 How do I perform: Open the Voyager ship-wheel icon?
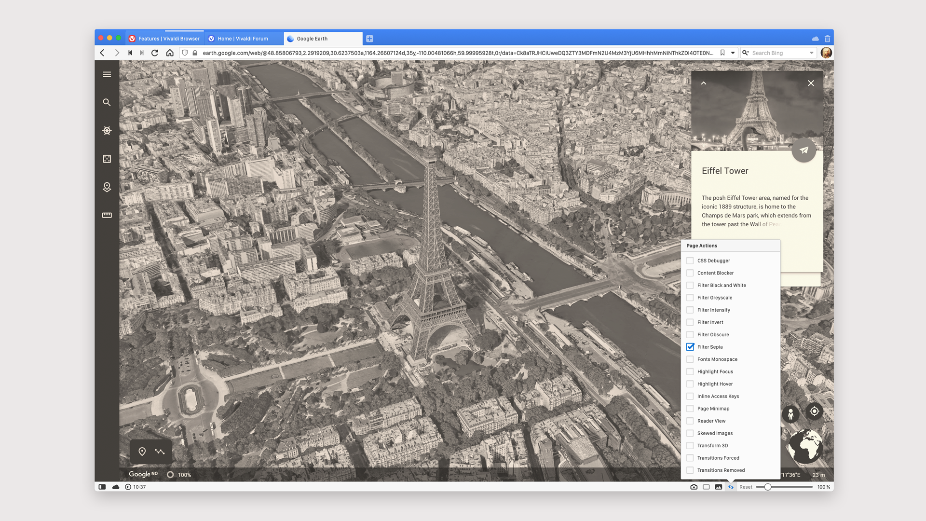click(x=107, y=131)
